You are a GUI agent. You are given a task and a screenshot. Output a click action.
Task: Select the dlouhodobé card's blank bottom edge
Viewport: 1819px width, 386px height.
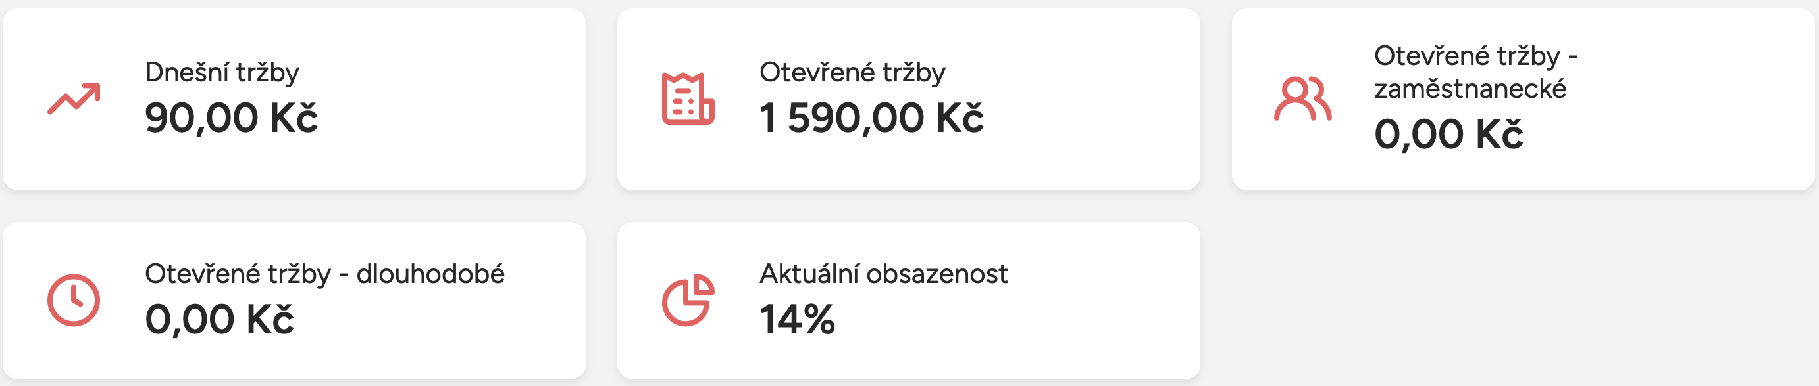coord(294,366)
